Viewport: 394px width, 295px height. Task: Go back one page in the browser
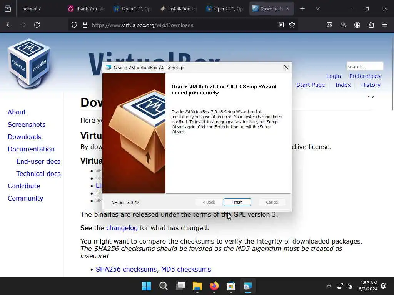[9, 25]
